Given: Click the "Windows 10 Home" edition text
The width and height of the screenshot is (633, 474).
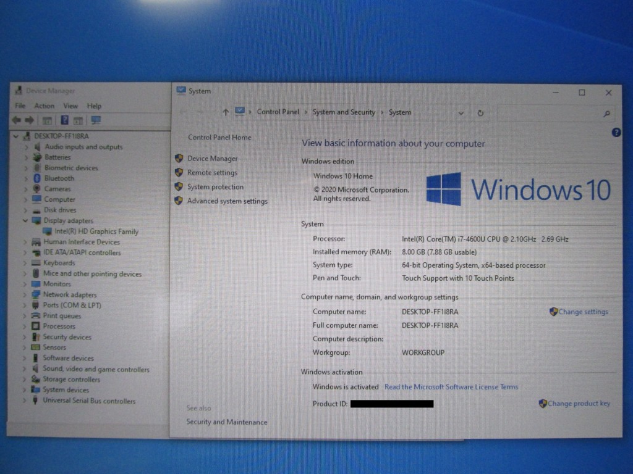Looking at the screenshot, I should coord(342,176).
